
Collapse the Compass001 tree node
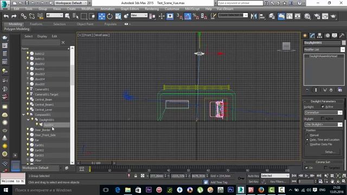click(23, 115)
